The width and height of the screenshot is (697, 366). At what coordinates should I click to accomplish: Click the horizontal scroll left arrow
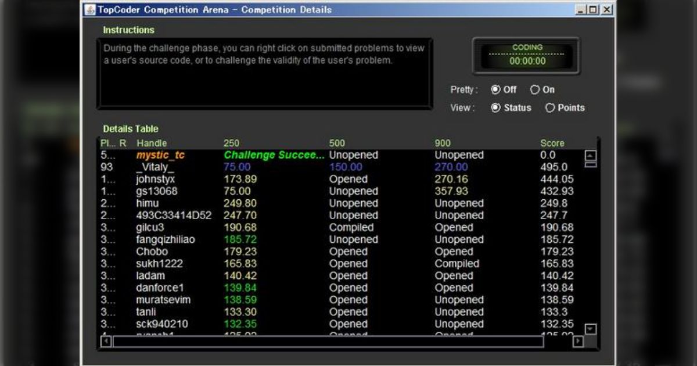106,342
